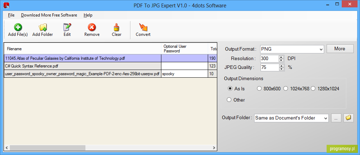Expand the Output Format PNG dropdown
360x155 pixels.
click(321, 49)
